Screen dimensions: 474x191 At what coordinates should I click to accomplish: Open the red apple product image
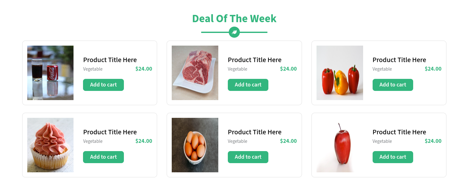[340, 145]
